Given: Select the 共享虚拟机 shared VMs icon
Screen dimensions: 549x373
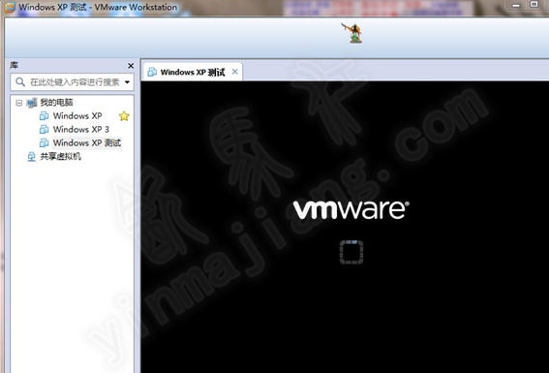Looking at the screenshot, I should pos(32,157).
